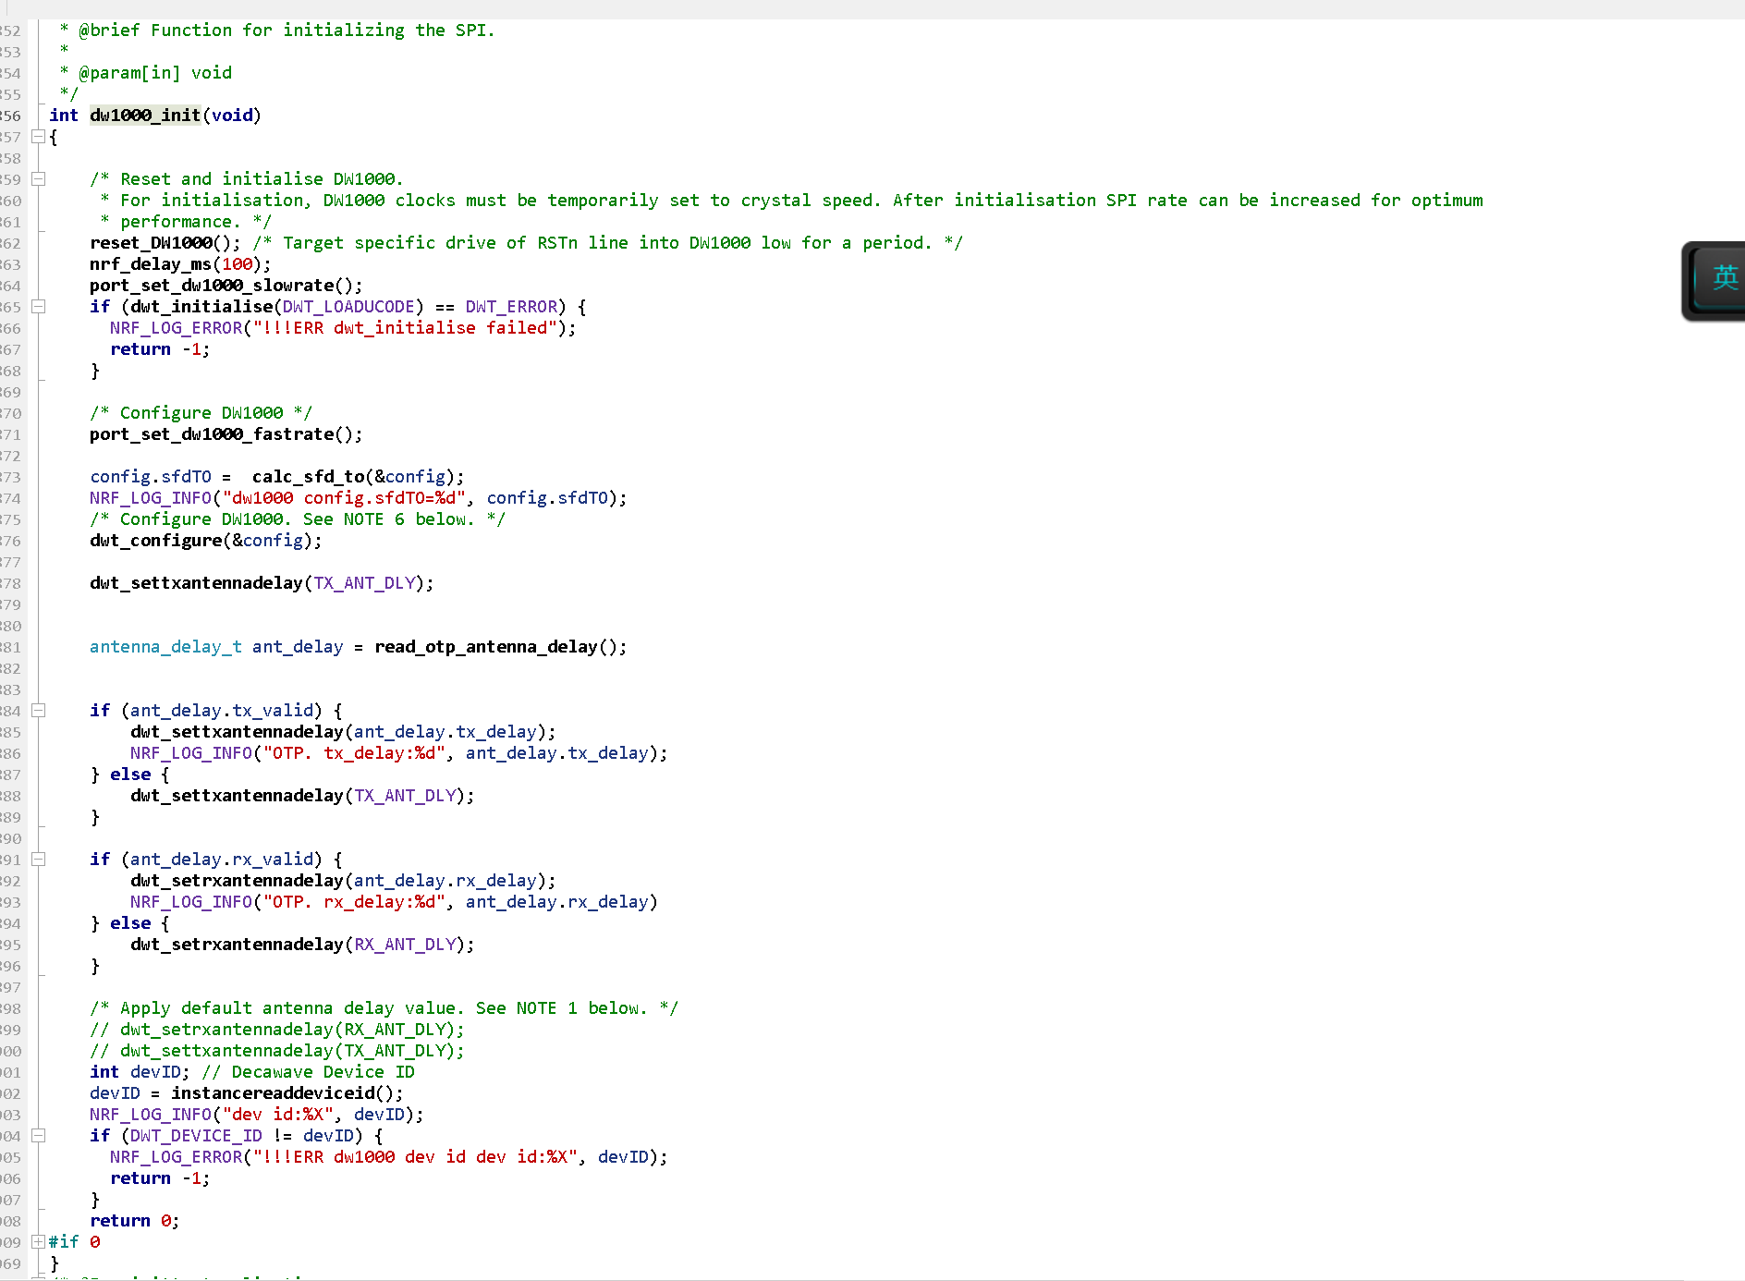Click the int devID declaration
This screenshot has height=1281, width=1745.
point(140,1072)
